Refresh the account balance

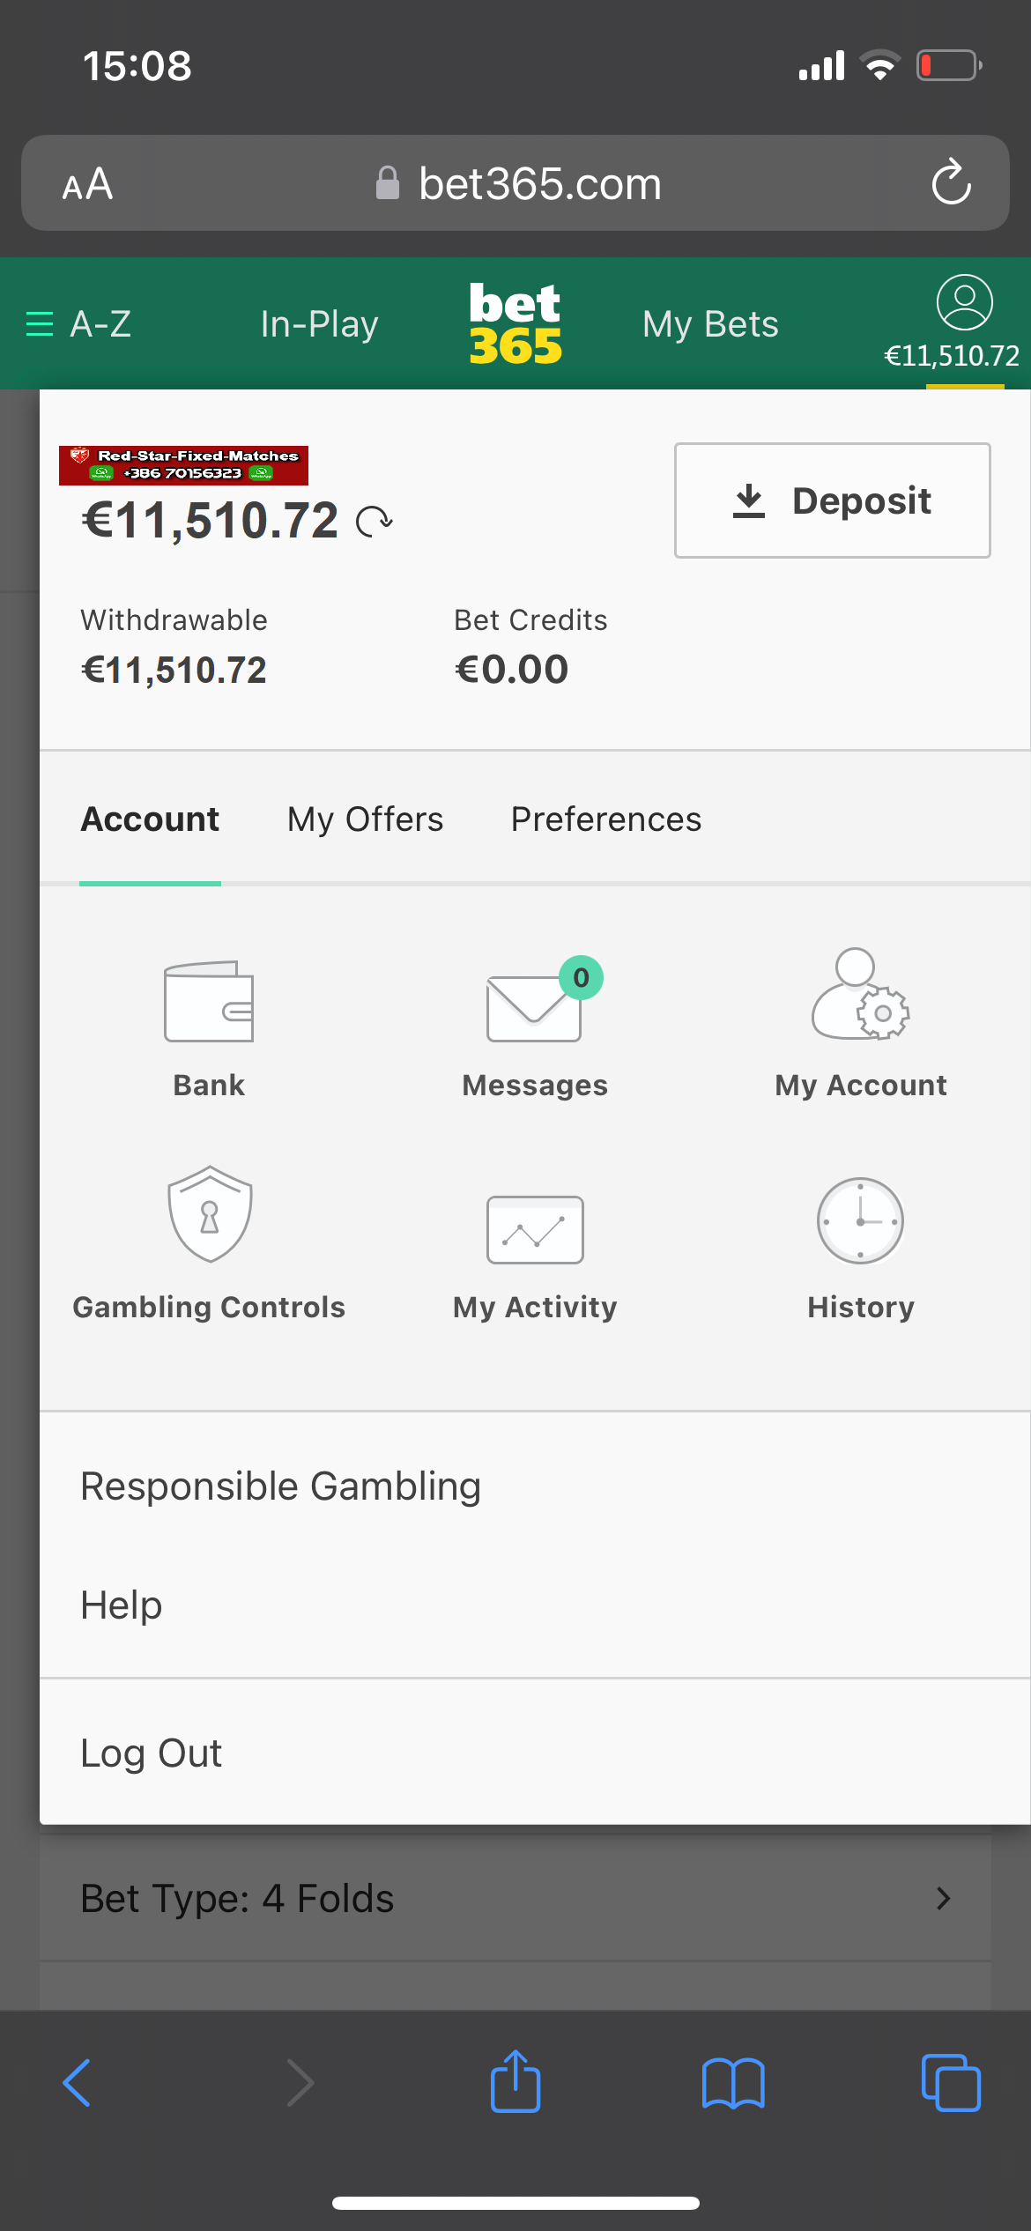[375, 522]
